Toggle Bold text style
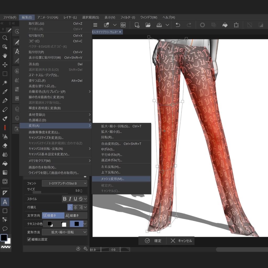268x268 pixels. (65, 199)
